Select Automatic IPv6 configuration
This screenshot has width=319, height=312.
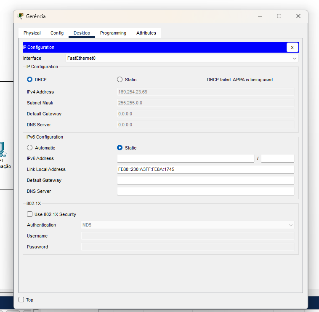[x=30, y=147]
